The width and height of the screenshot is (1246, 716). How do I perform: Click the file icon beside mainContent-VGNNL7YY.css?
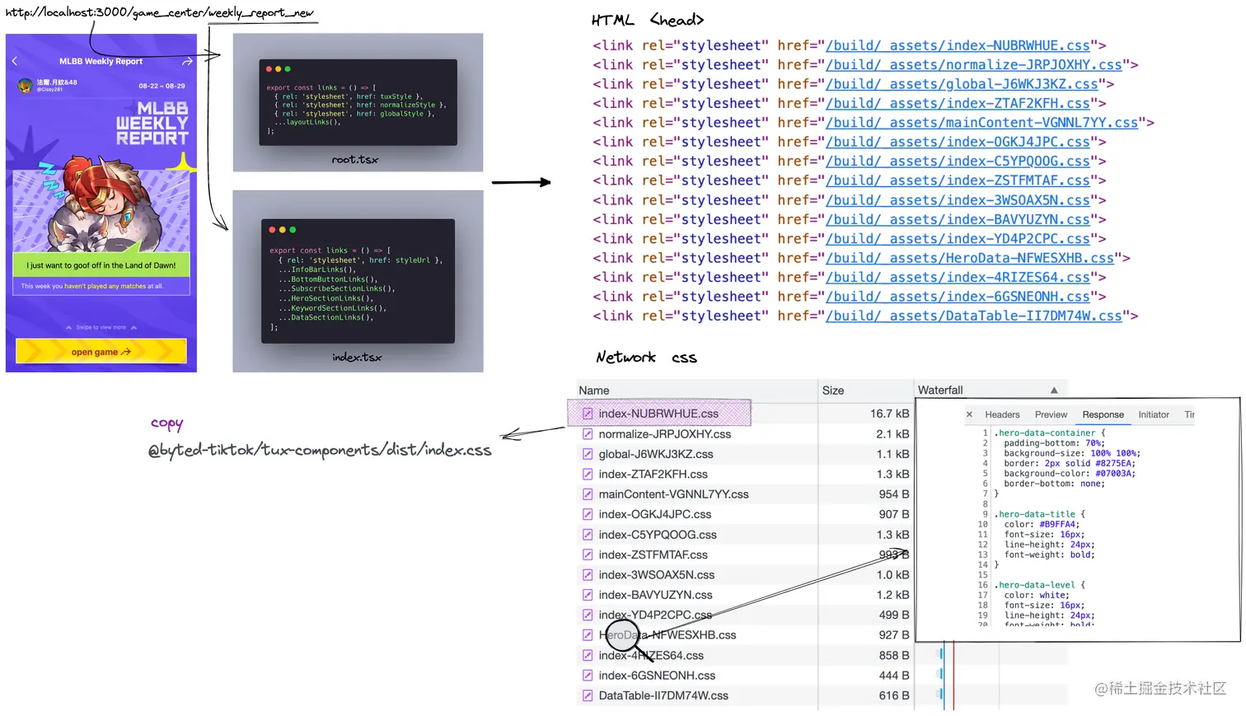(x=588, y=494)
